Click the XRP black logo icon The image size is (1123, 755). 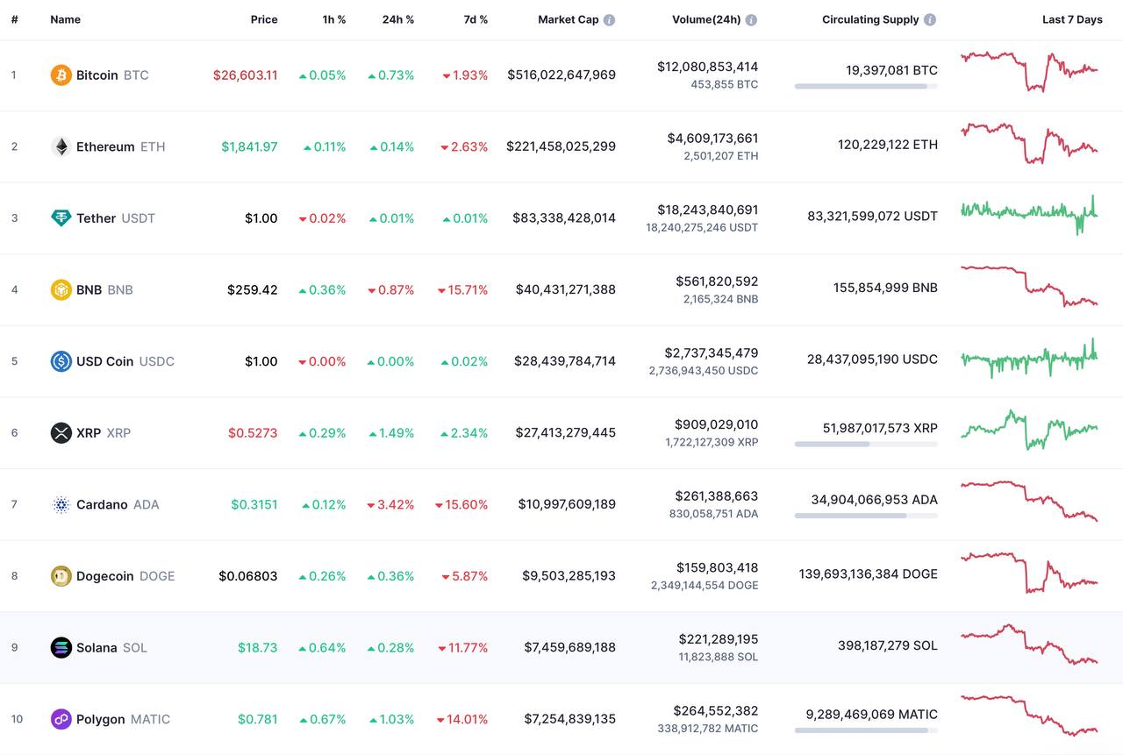click(61, 432)
